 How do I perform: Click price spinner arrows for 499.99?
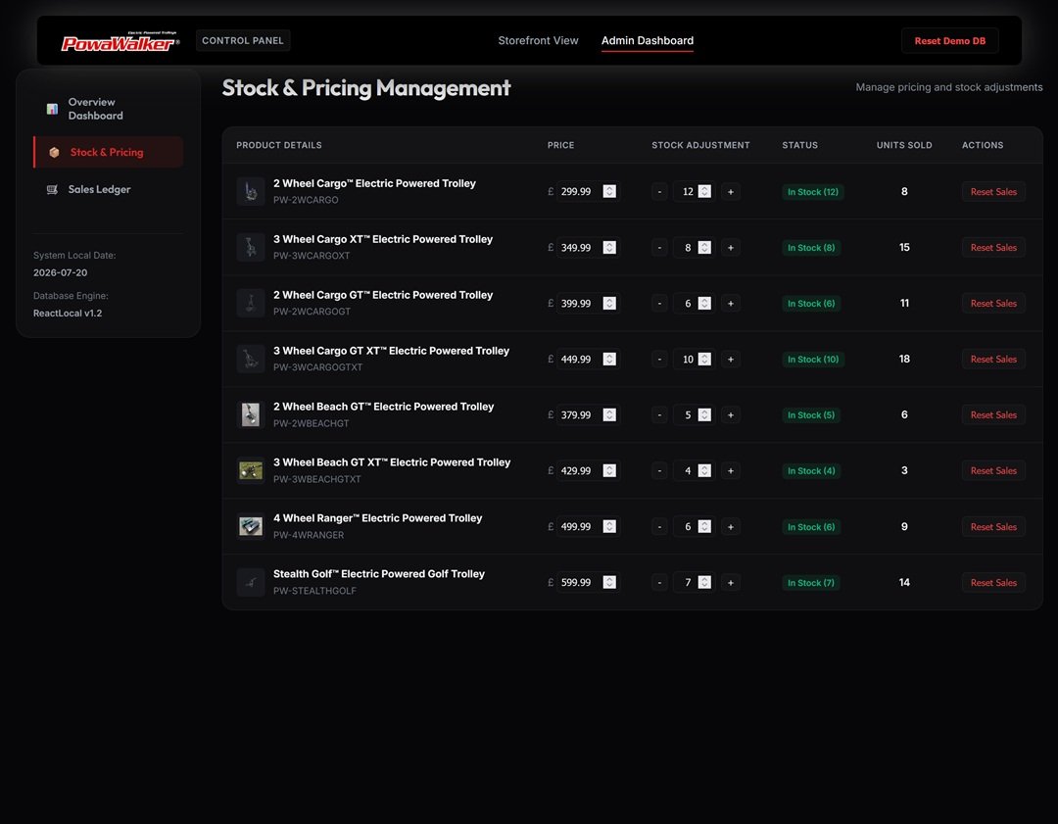tap(609, 526)
